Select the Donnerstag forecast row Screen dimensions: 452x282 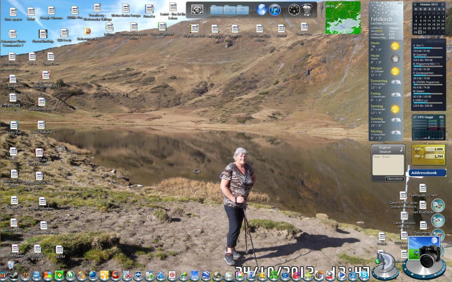[x=385, y=84]
